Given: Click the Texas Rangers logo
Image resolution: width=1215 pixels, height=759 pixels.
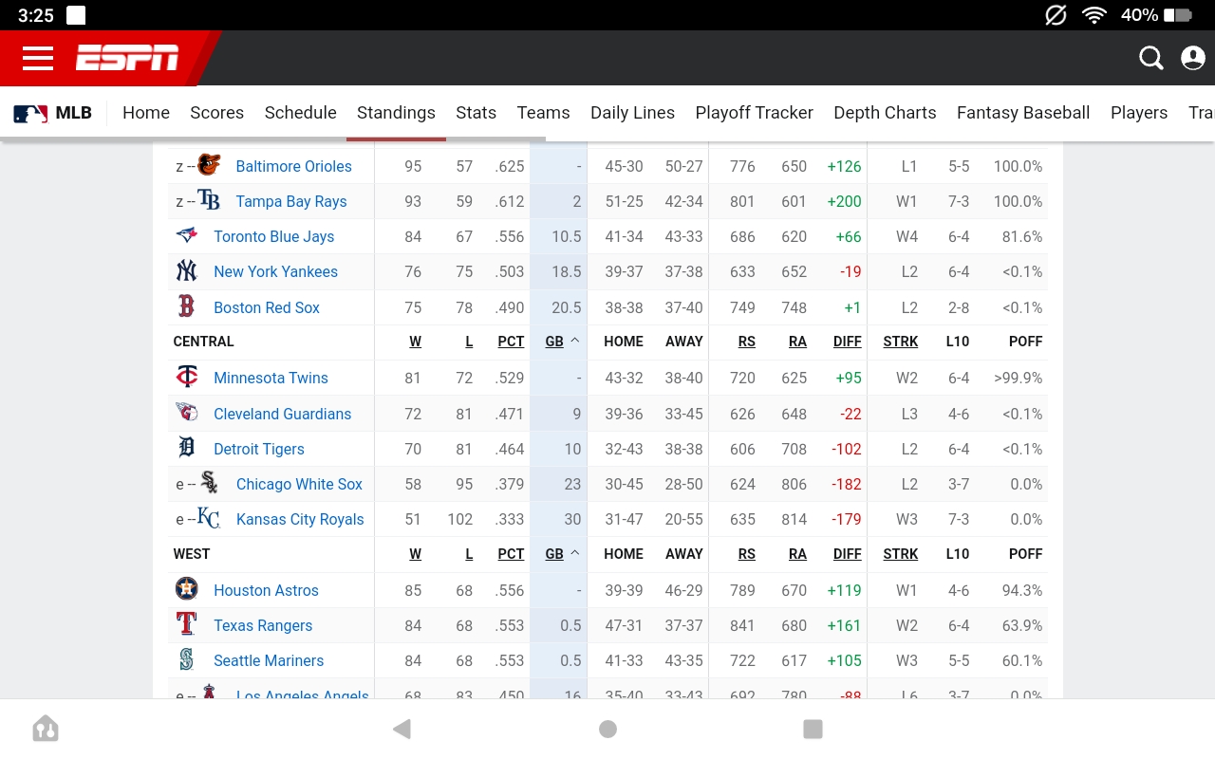Looking at the screenshot, I should tap(187, 624).
